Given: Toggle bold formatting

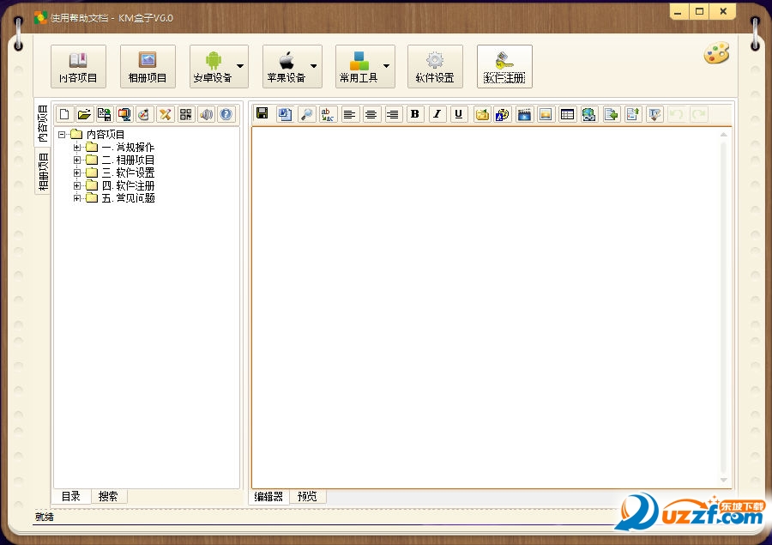Looking at the screenshot, I should [x=415, y=114].
